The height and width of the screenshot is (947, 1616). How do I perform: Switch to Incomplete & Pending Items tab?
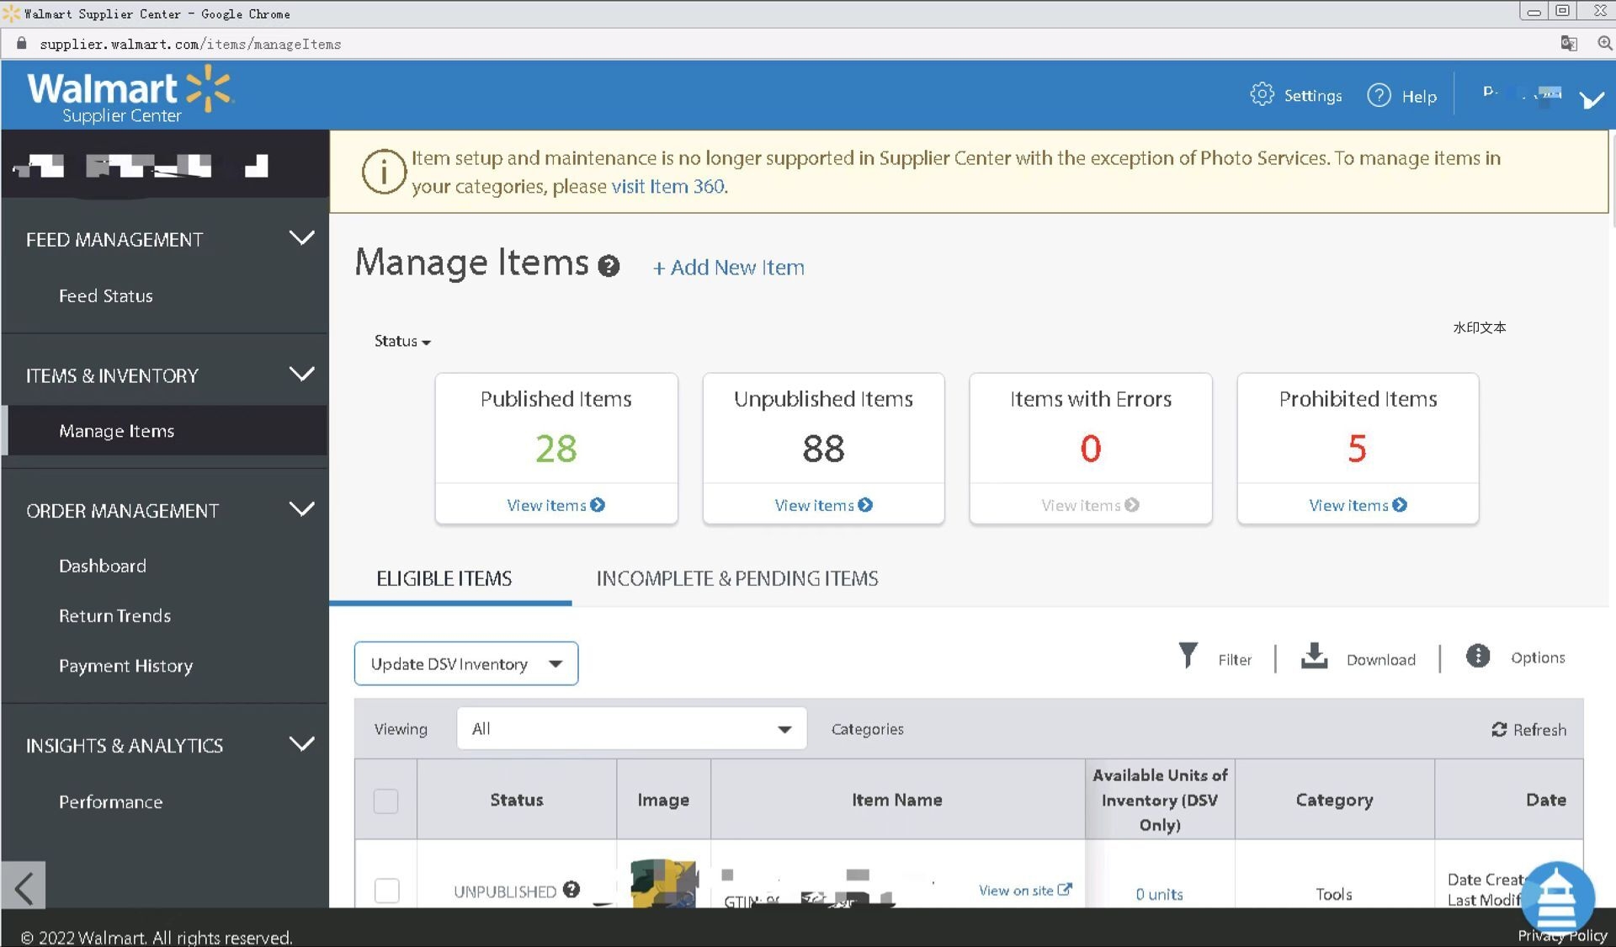pos(736,578)
